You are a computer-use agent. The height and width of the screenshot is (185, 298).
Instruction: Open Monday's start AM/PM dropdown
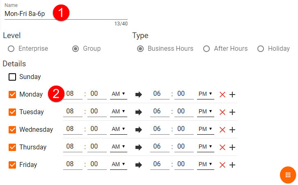(x=119, y=94)
